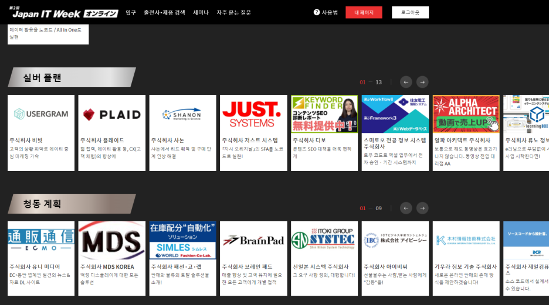This screenshot has width=549, height=305.
Task: Open the 입구 menu item
Action: (131, 12)
